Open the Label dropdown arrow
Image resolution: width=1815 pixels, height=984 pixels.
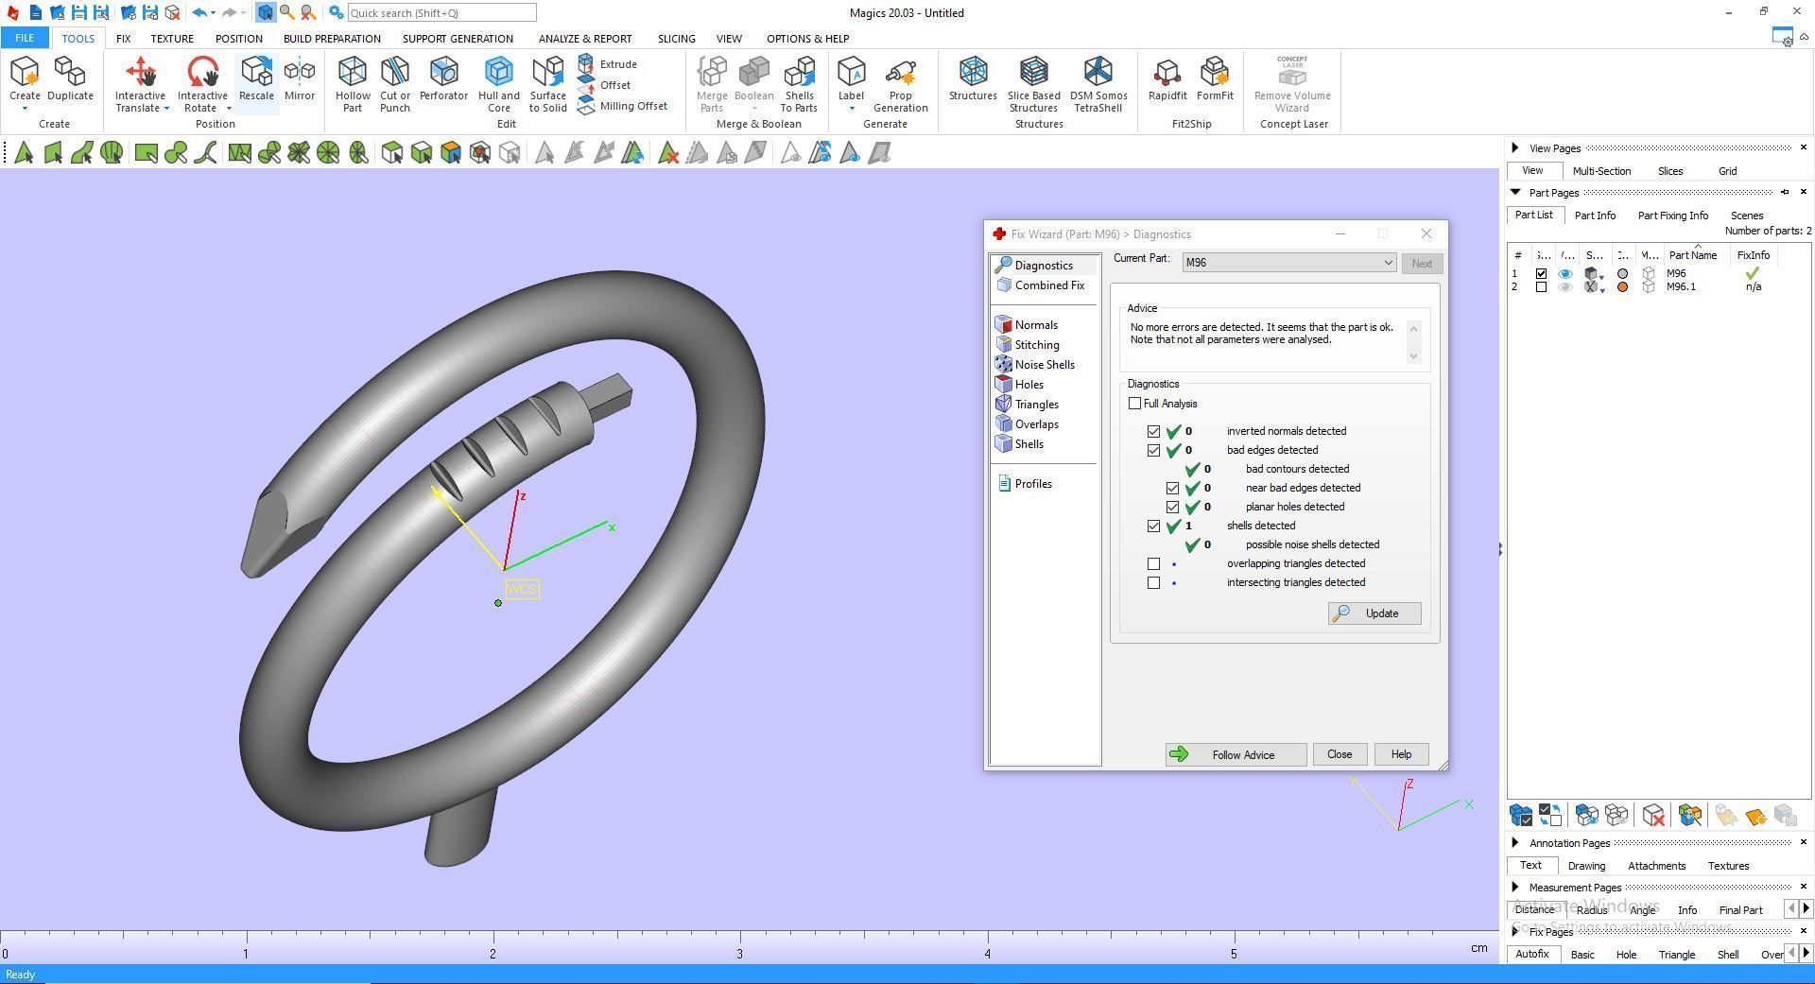851,109
